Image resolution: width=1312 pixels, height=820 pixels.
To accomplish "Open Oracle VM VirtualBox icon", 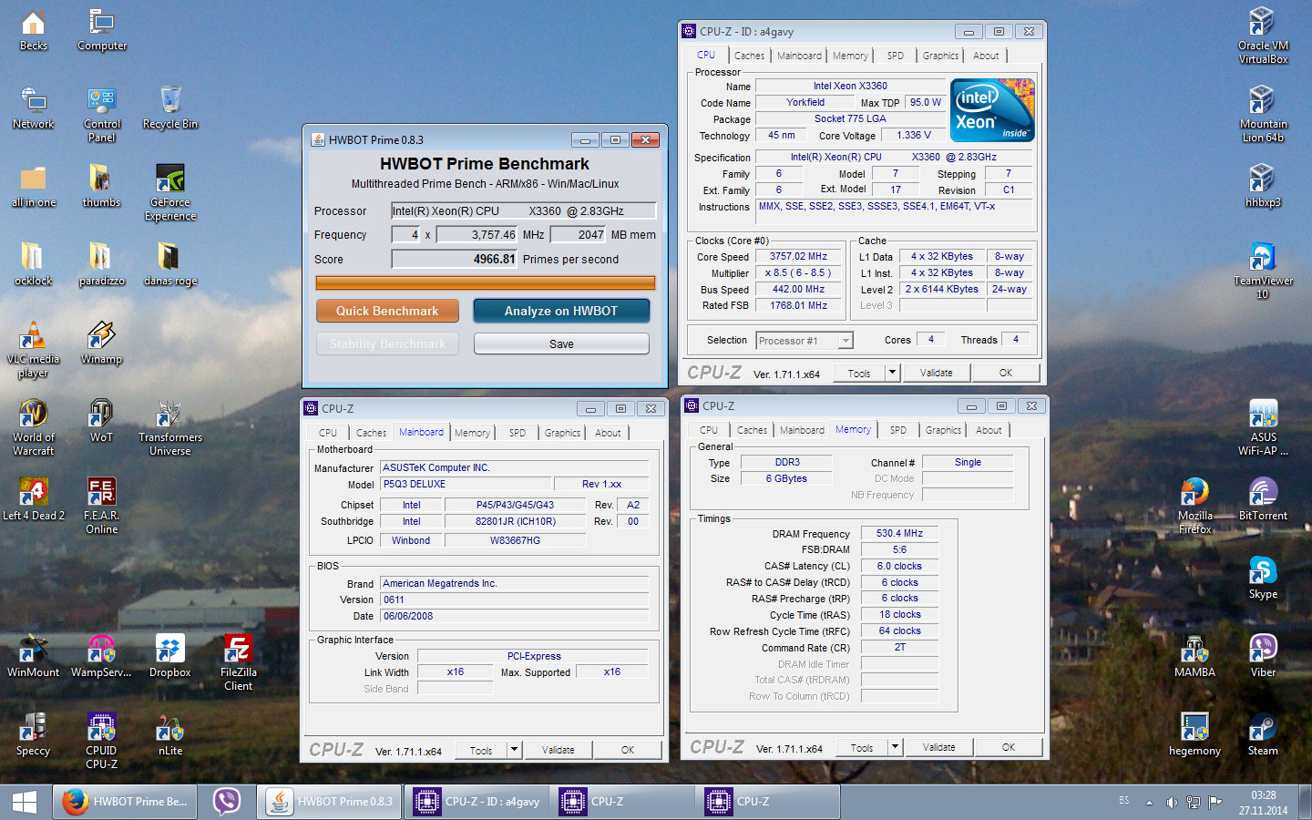I will pyautogui.click(x=1263, y=36).
